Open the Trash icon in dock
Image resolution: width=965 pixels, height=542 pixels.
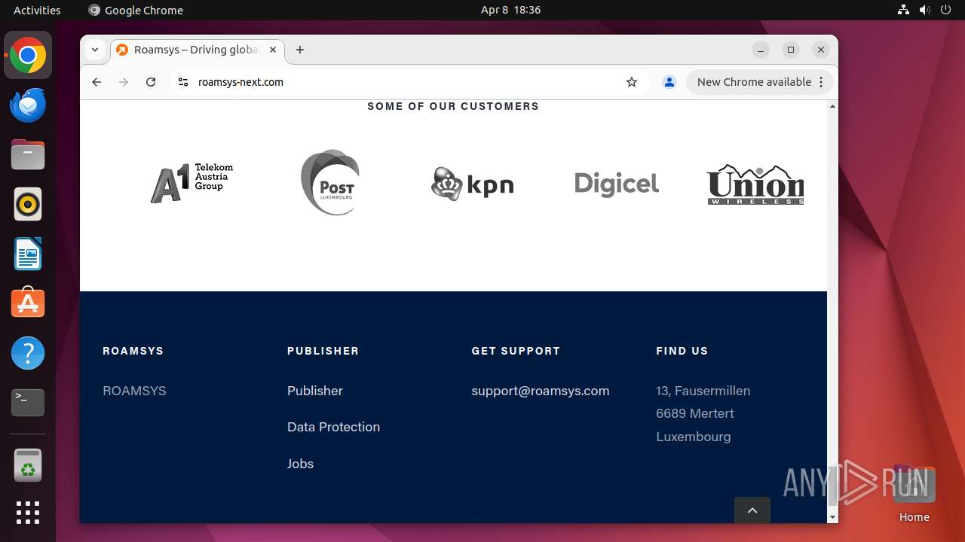pyautogui.click(x=28, y=465)
